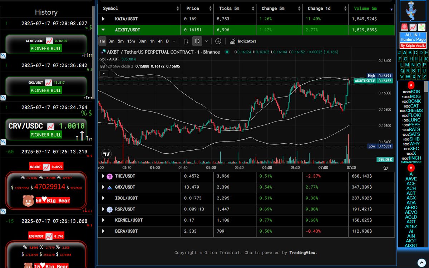Open the red siren alert icon
The height and width of the screenshot is (268, 429).
404,27
